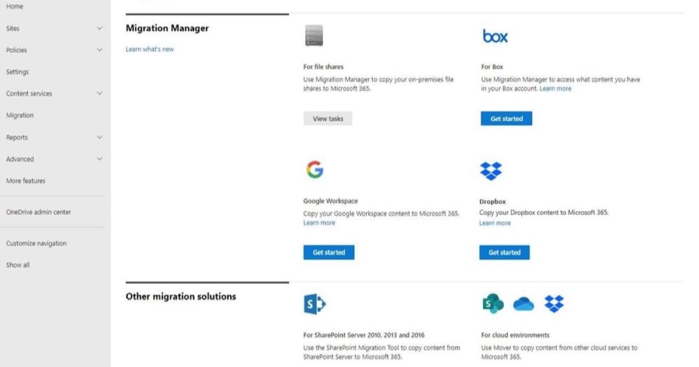Select Migration in the sidebar

(x=20, y=115)
